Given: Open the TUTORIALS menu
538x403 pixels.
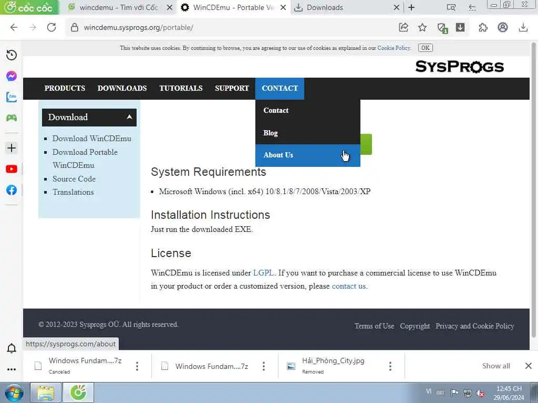Looking at the screenshot, I should pyautogui.click(x=181, y=88).
